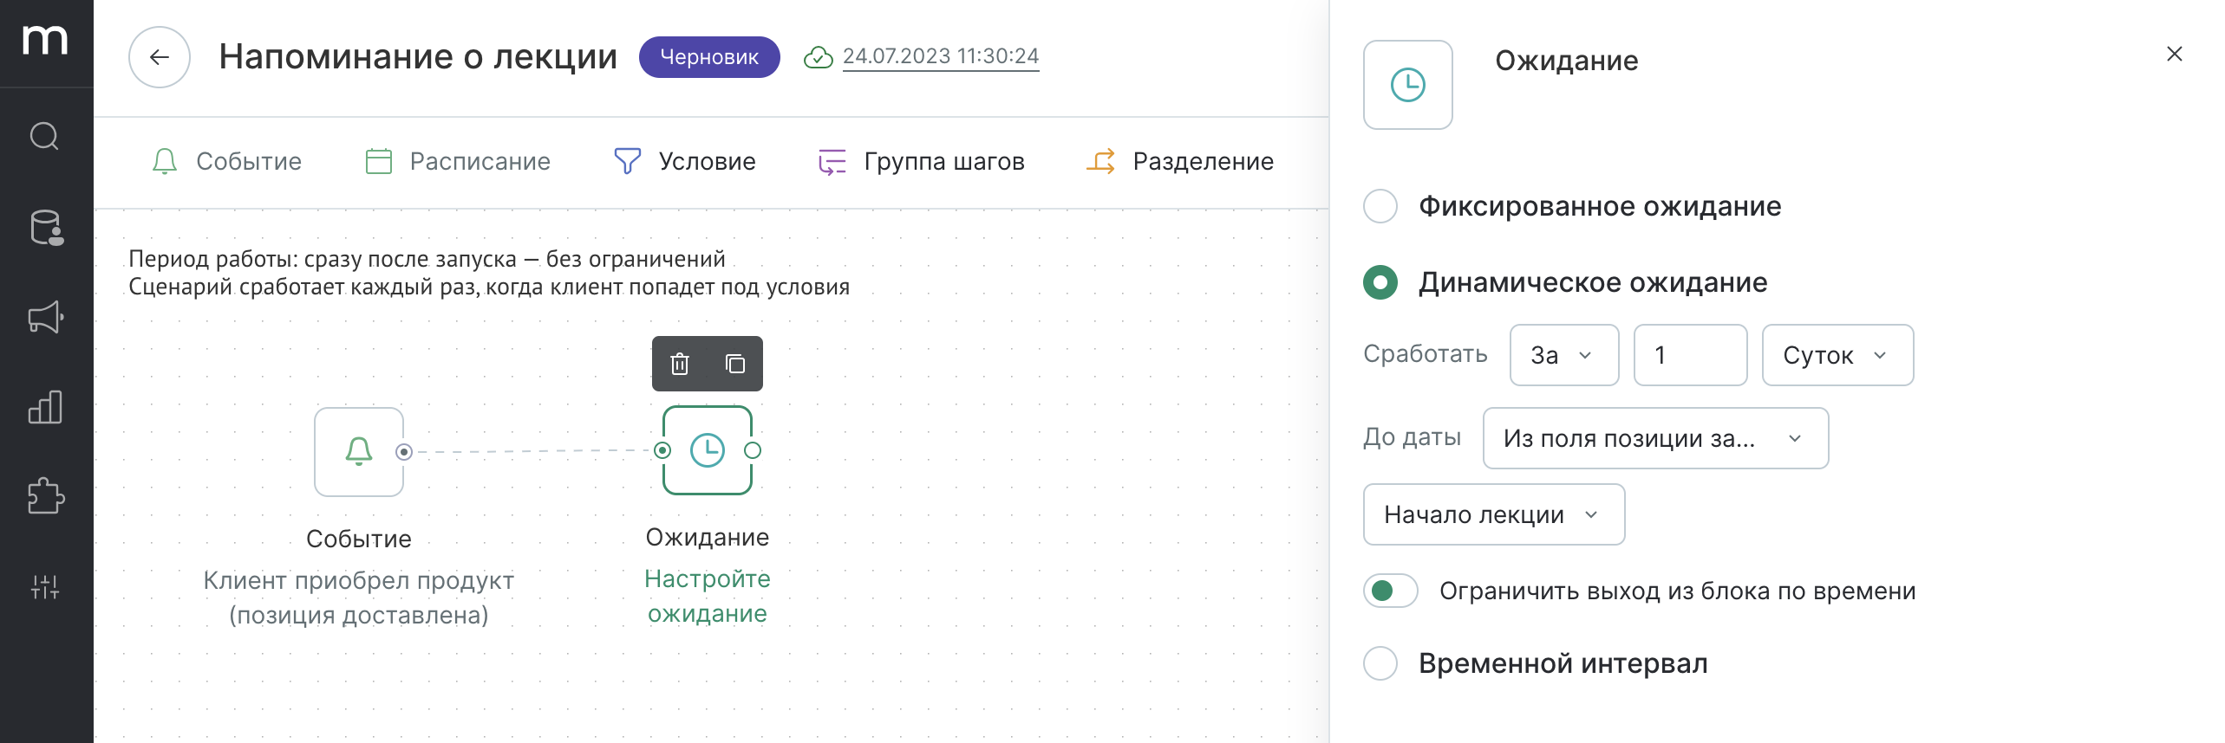Open campaigns megaphone sidebar icon
Screen dimensions: 2225x743
pos(45,317)
